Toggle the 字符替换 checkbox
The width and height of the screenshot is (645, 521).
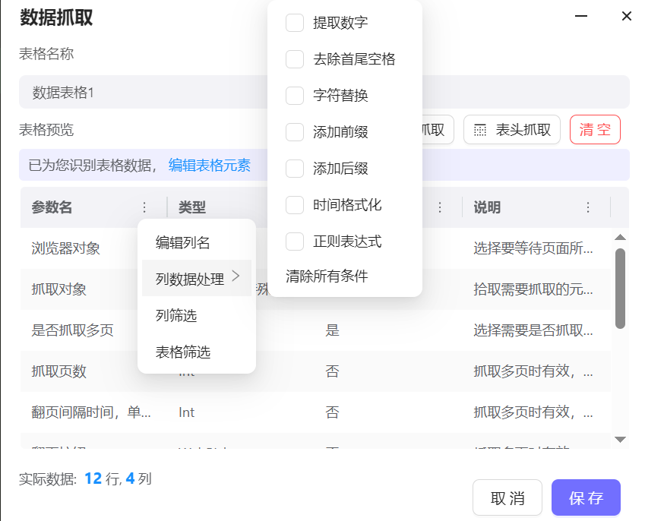point(295,96)
